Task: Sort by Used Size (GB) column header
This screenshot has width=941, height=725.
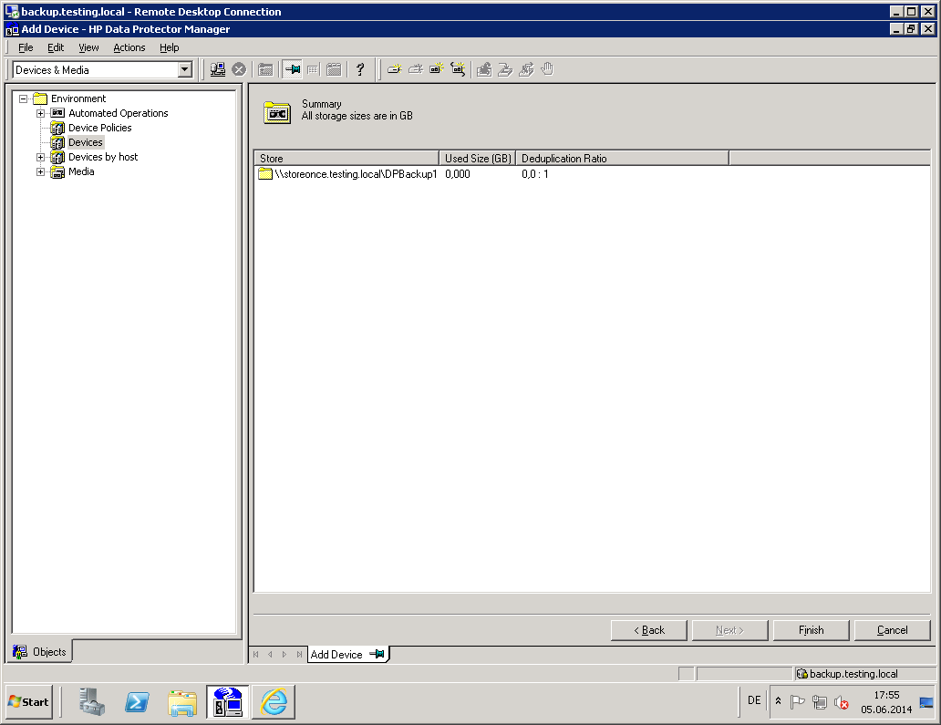Action: (x=477, y=159)
